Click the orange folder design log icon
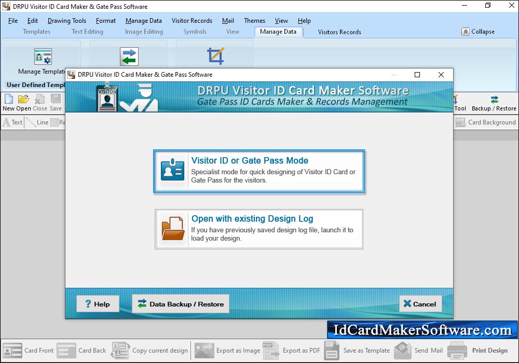Image resolution: width=519 pixels, height=363 pixels. 173,229
